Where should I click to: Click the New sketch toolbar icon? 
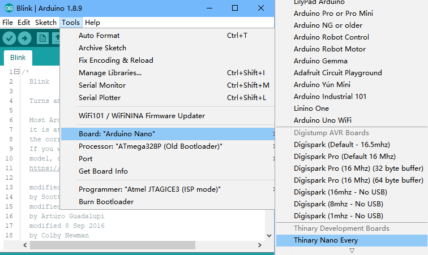42,38
